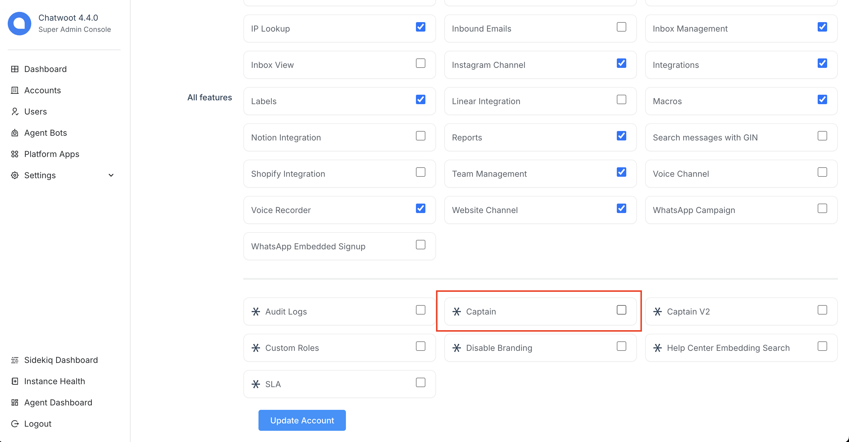Open Platform Apps via its icon
This screenshot has height=442, width=849.
(x=15, y=154)
